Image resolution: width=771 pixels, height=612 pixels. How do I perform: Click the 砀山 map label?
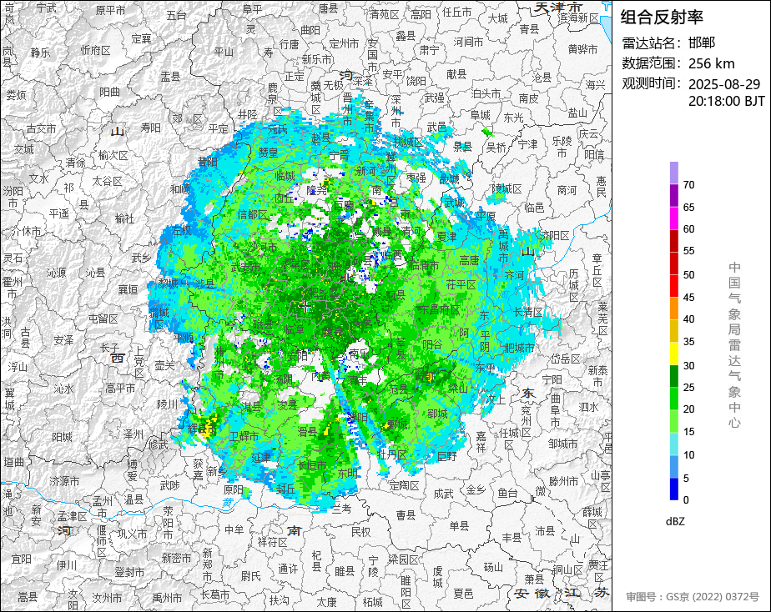(x=493, y=567)
